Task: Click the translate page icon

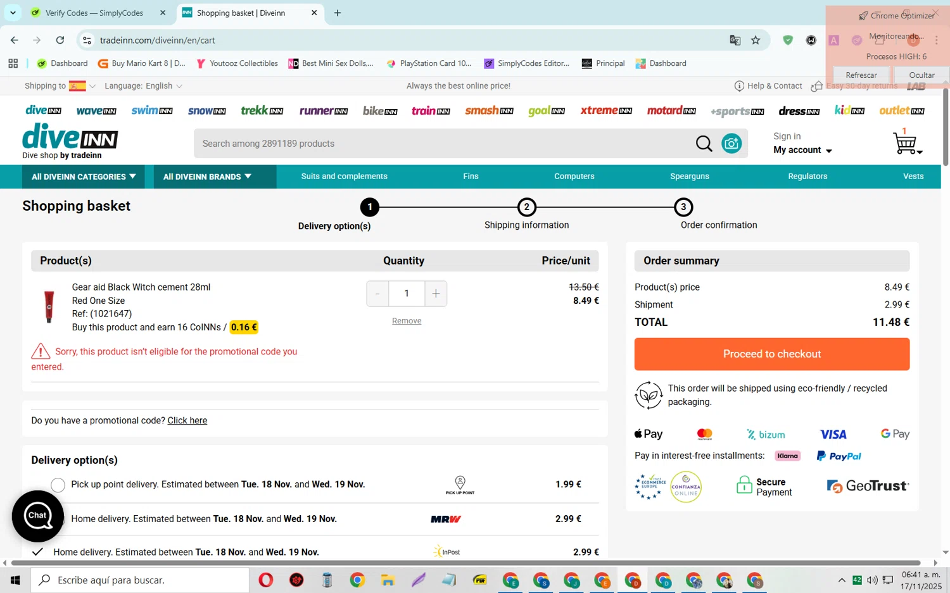Action: coord(735,40)
